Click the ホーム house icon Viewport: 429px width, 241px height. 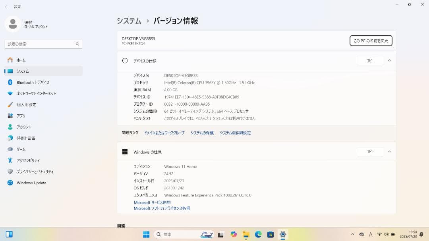(x=10, y=60)
